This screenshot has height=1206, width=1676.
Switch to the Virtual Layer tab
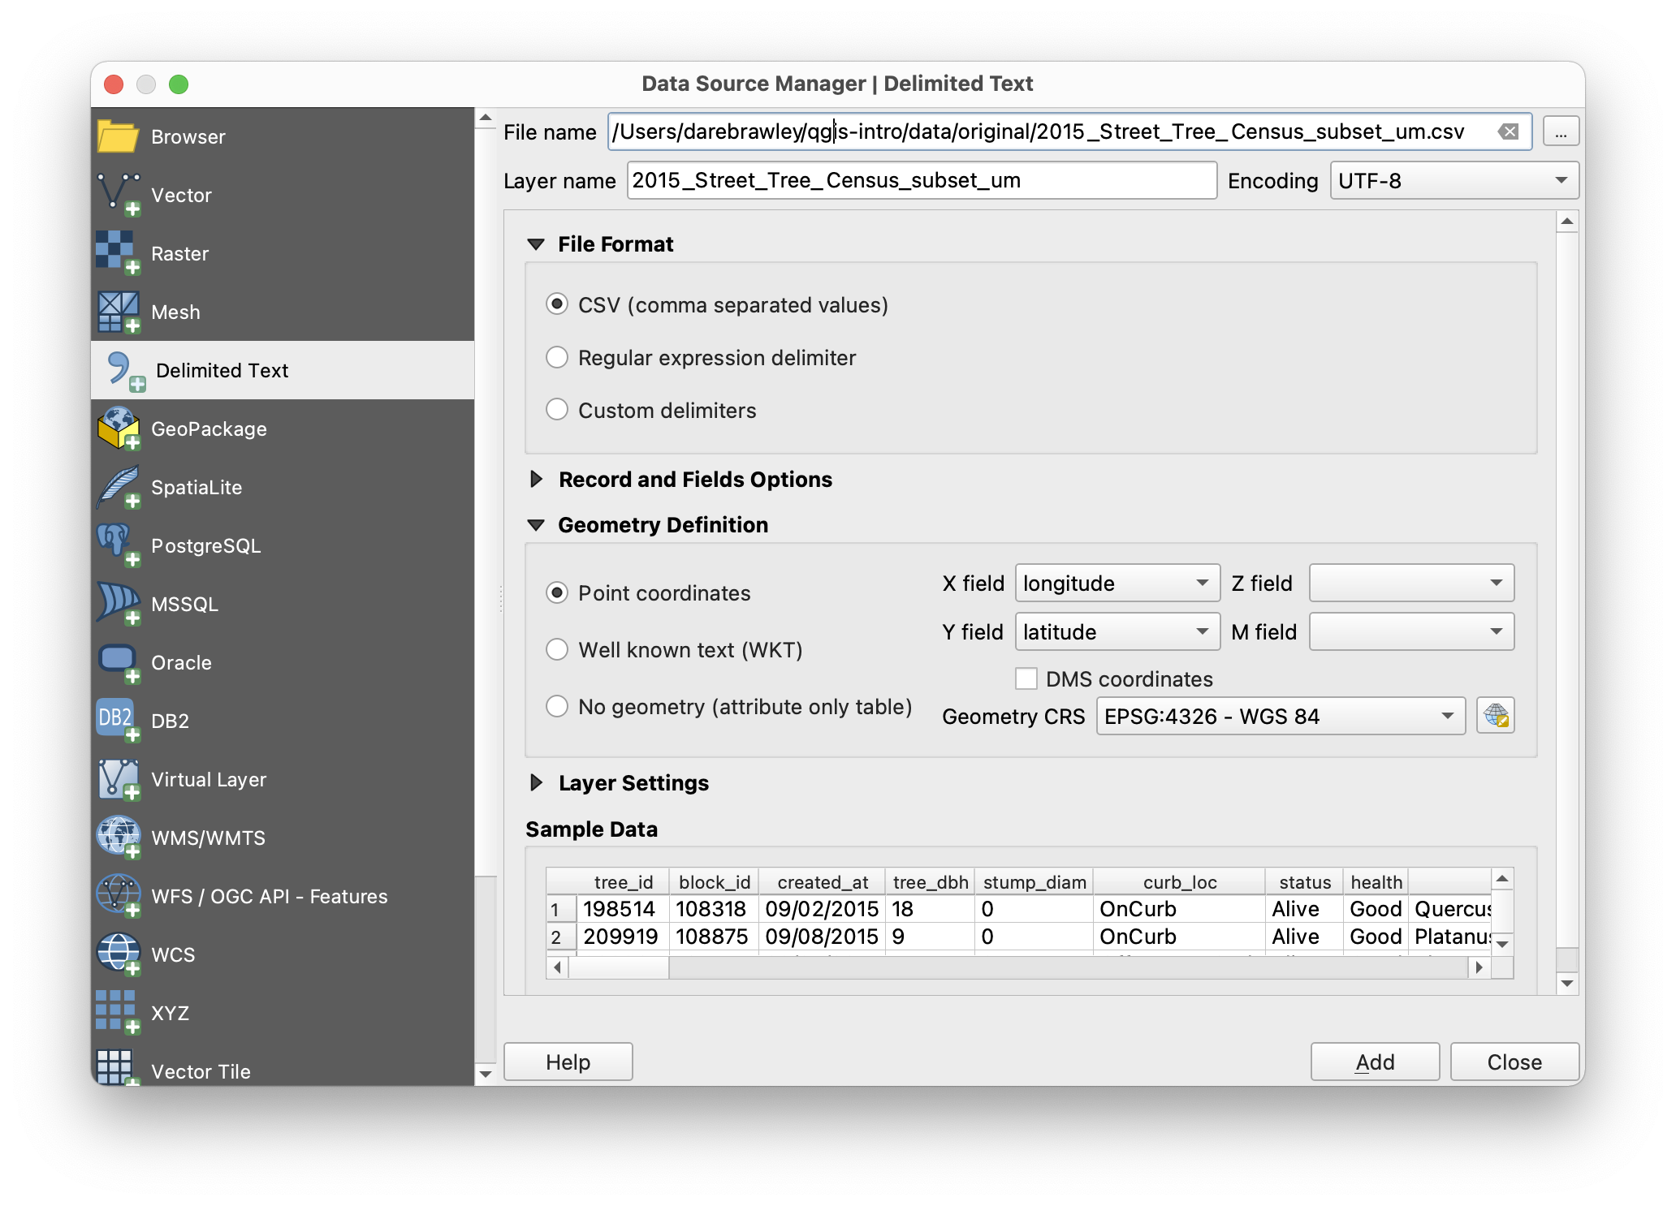point(209,779)
